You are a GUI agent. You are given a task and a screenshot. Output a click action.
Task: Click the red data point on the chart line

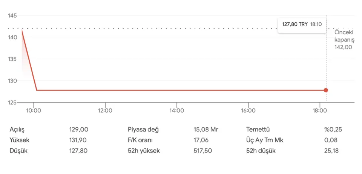tap(326, 90)
